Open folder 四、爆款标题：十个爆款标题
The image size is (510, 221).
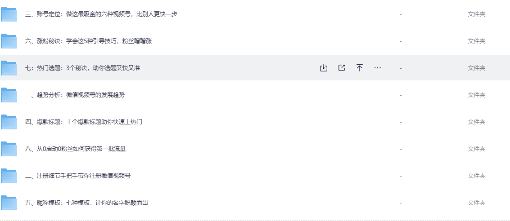point(84,122)
